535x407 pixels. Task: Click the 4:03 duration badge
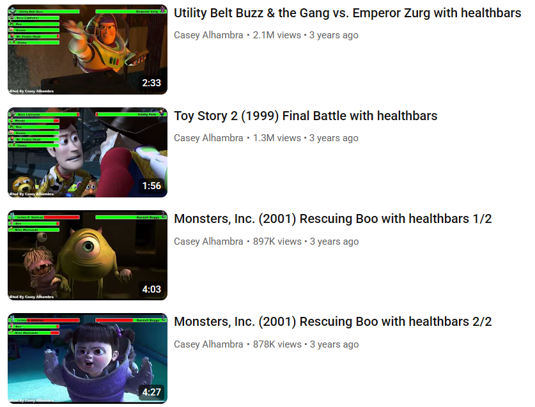pyautogui.click(x=151, y=289)
